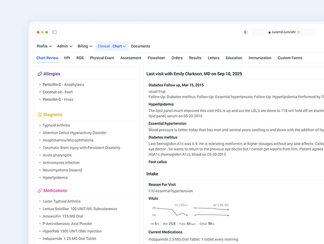324x244 pixels.
Task: Click the lock icon in the address bar
Action: click(269, 32)
